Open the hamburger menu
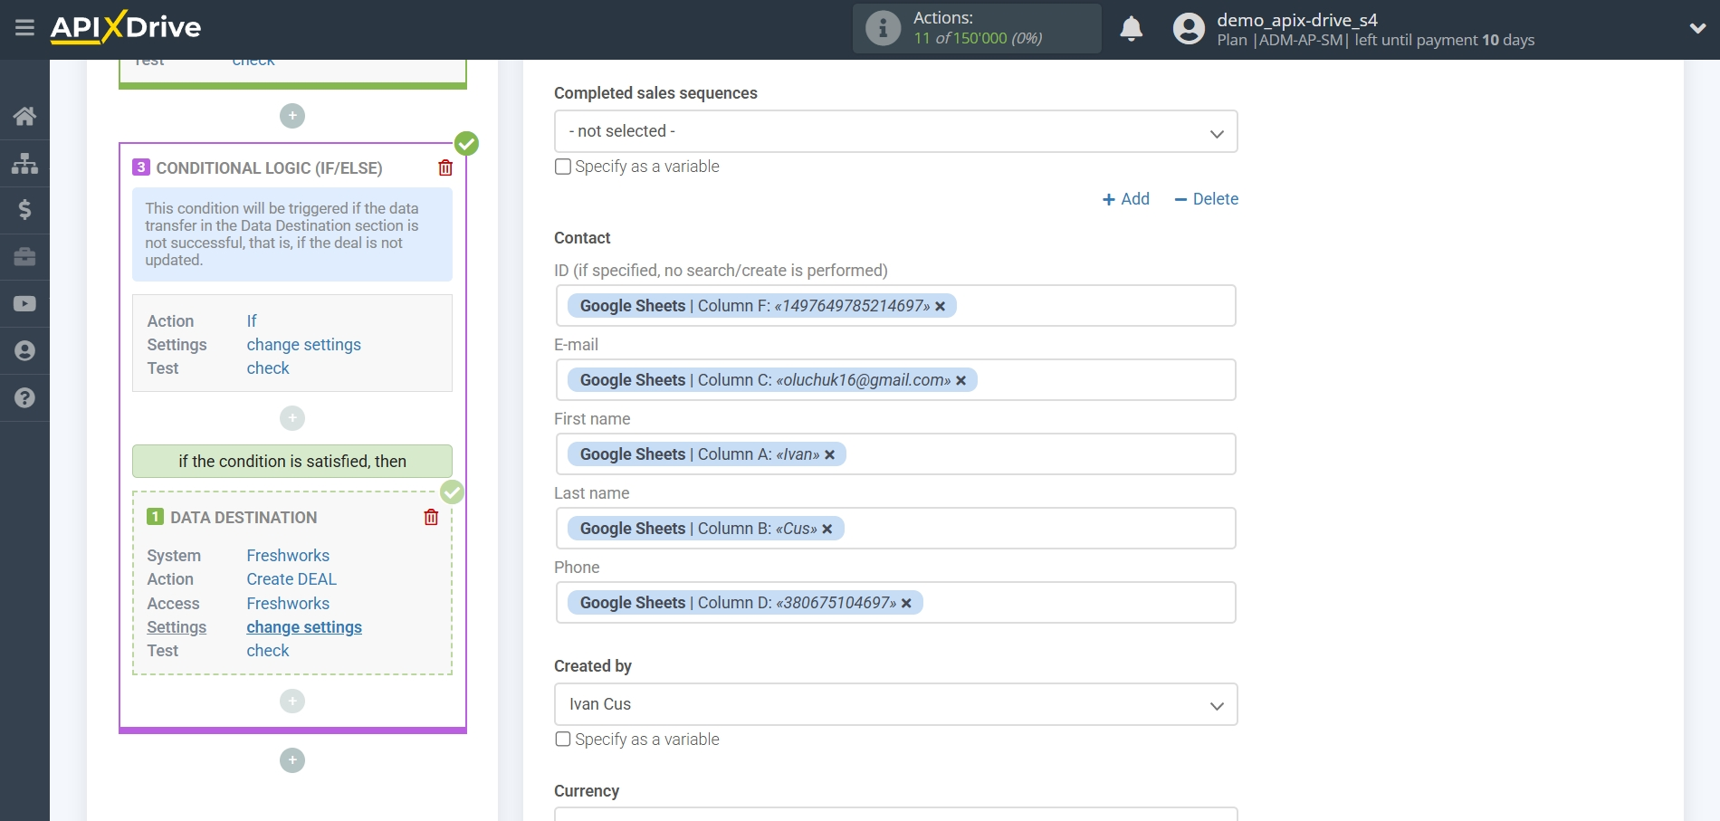Screen dimensions: 1720x821 [24, 28]
